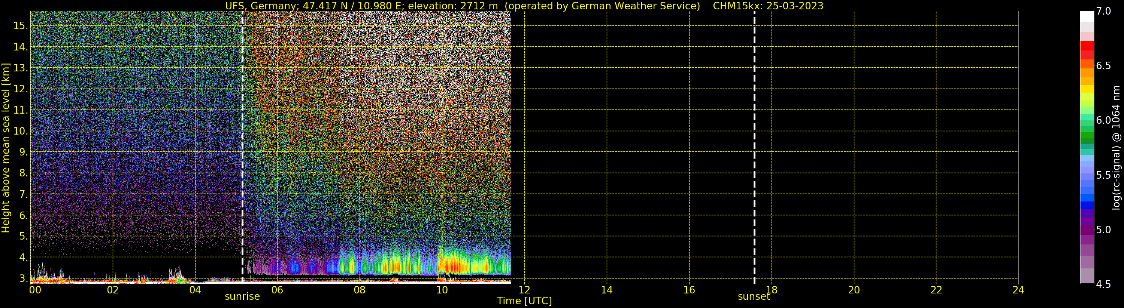The image size is (1124, 308).
Task: Click the x-axis tick label '10'
Action: coord(442,290)
